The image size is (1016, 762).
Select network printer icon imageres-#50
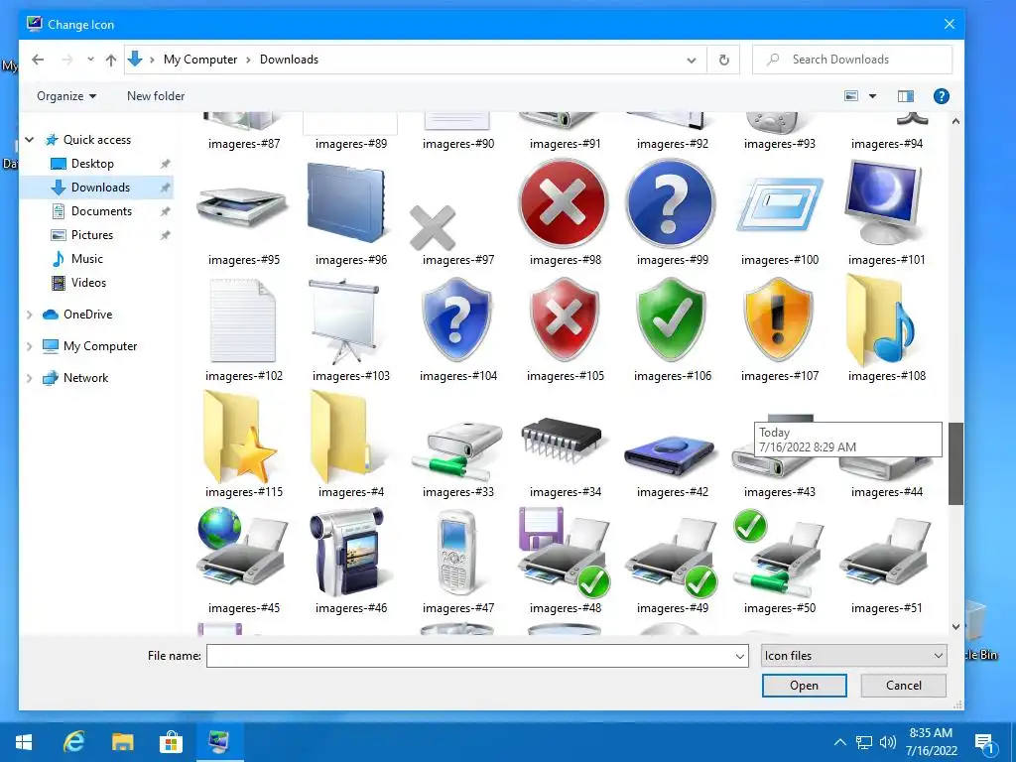click(779, 554)
